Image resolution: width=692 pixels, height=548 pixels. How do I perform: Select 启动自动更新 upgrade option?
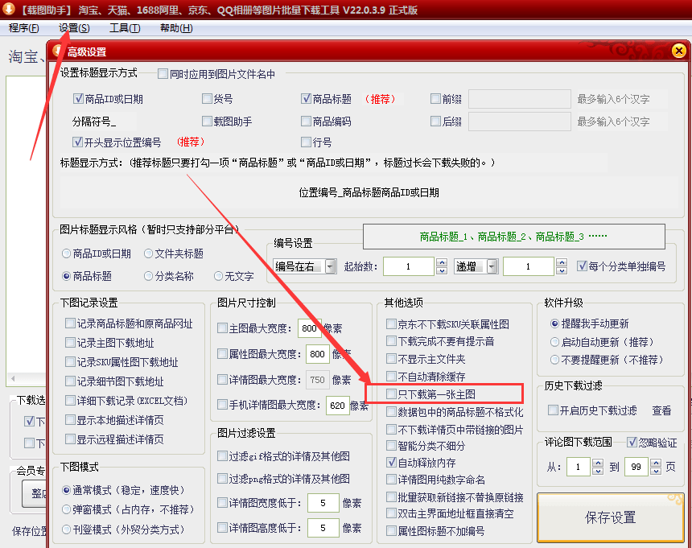[555, 342]
